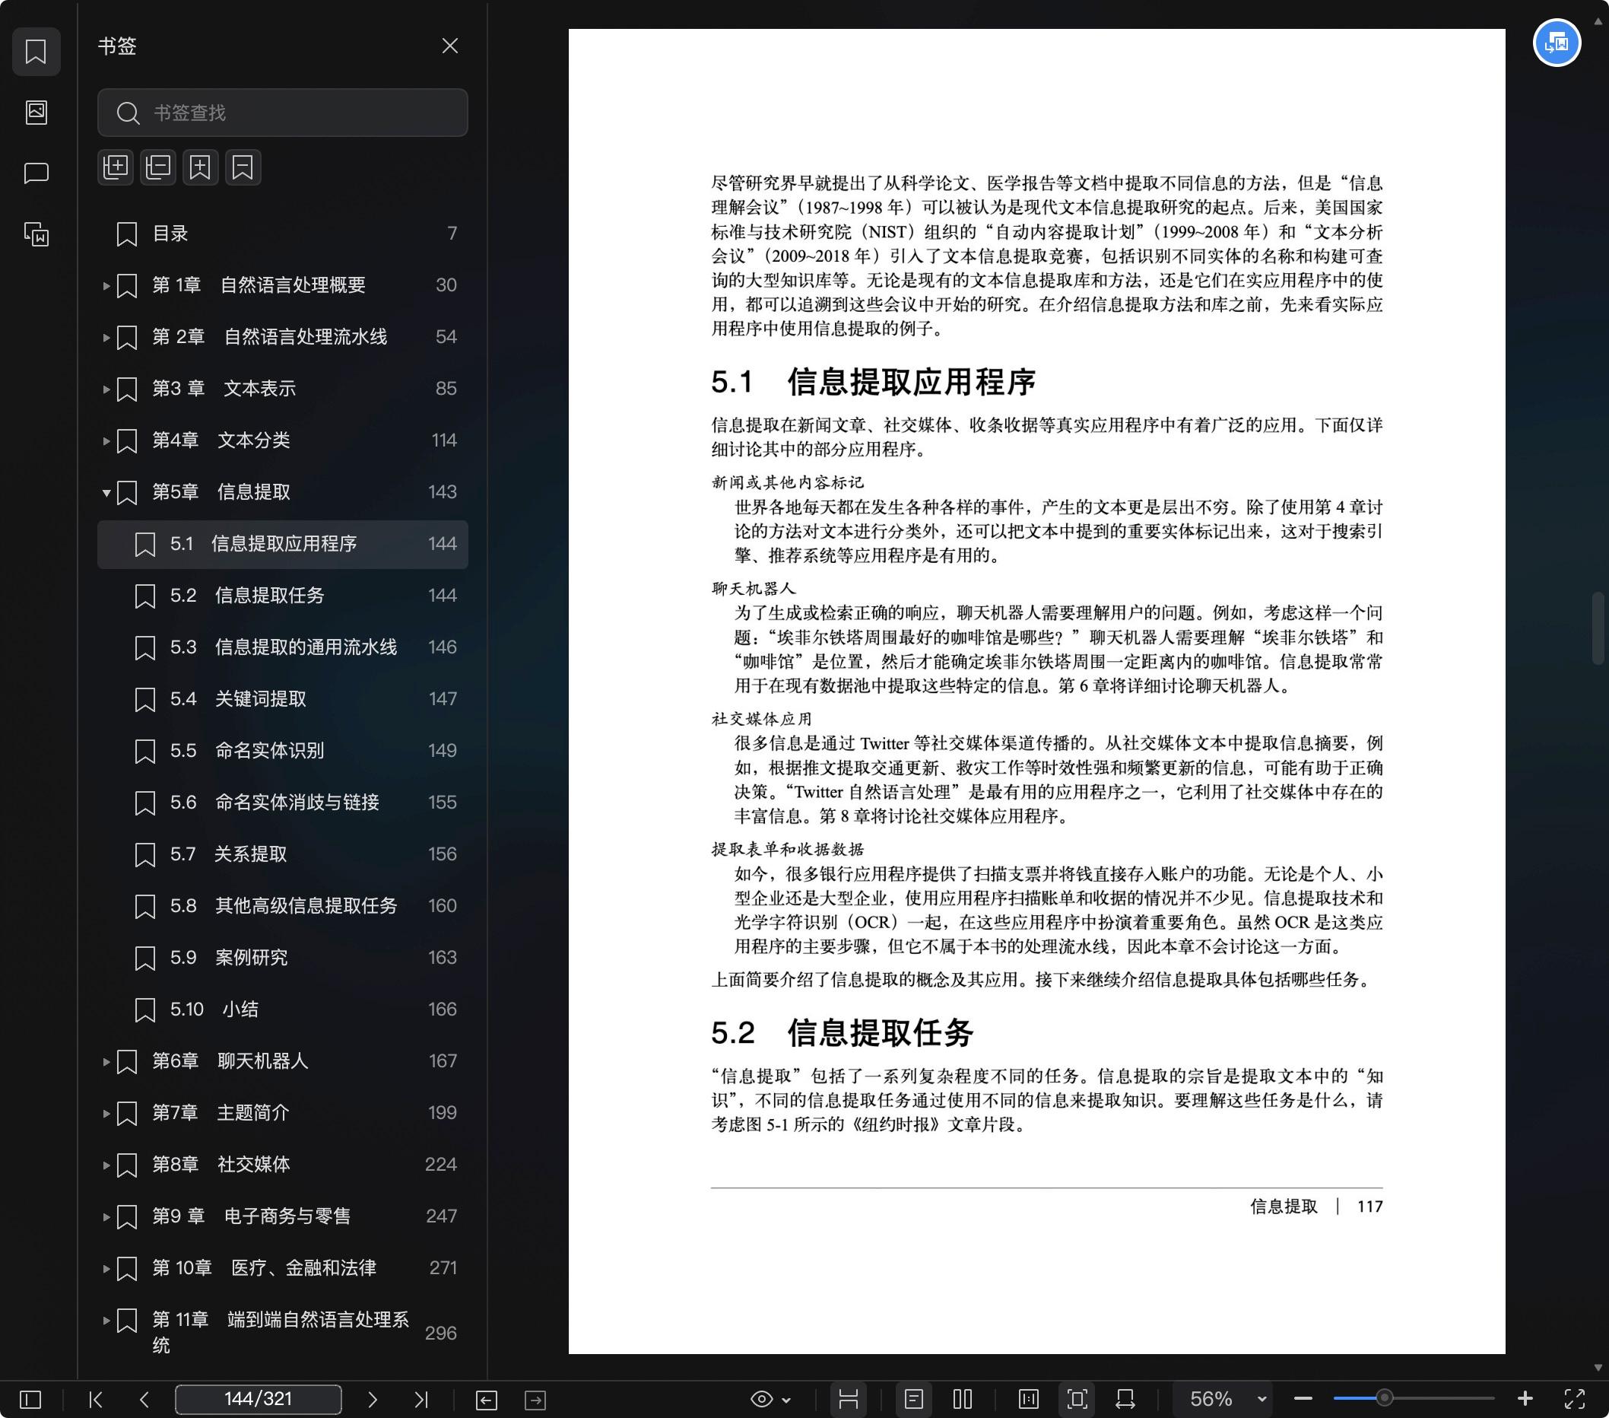
Task: Toggle the sidebar panel icon in status bar
Action: (30, 1399)
